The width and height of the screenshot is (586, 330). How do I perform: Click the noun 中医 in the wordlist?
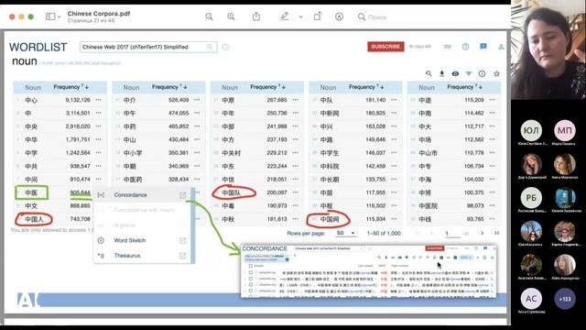point(31,192)
